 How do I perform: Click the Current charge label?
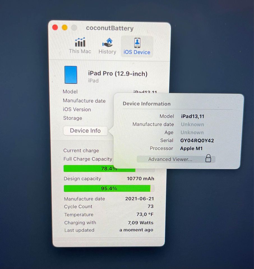(81, 150)
